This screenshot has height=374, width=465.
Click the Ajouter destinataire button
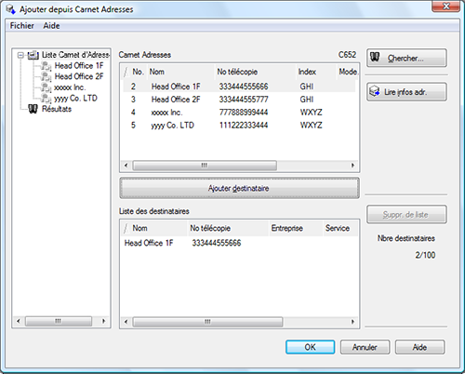(239, 188)
